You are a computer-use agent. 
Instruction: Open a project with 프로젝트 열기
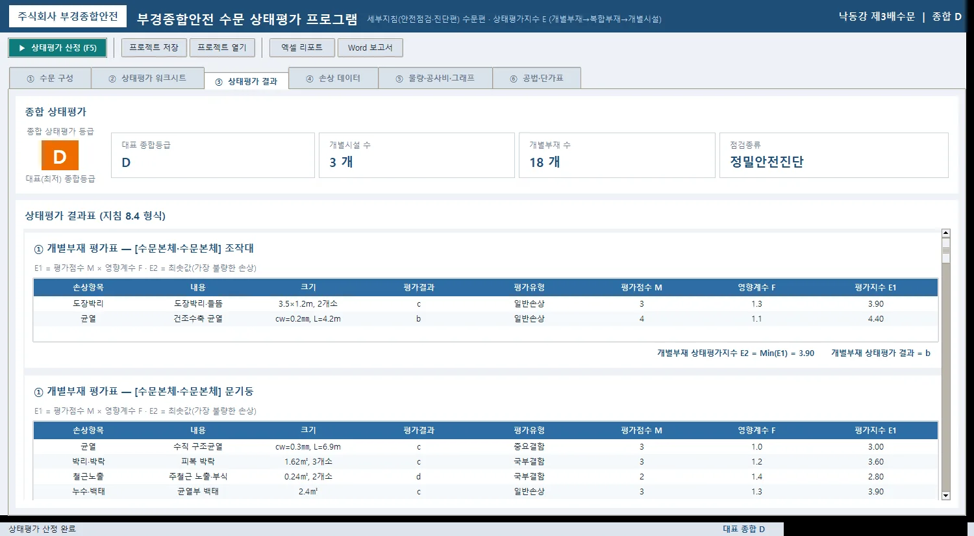point(222,48)
